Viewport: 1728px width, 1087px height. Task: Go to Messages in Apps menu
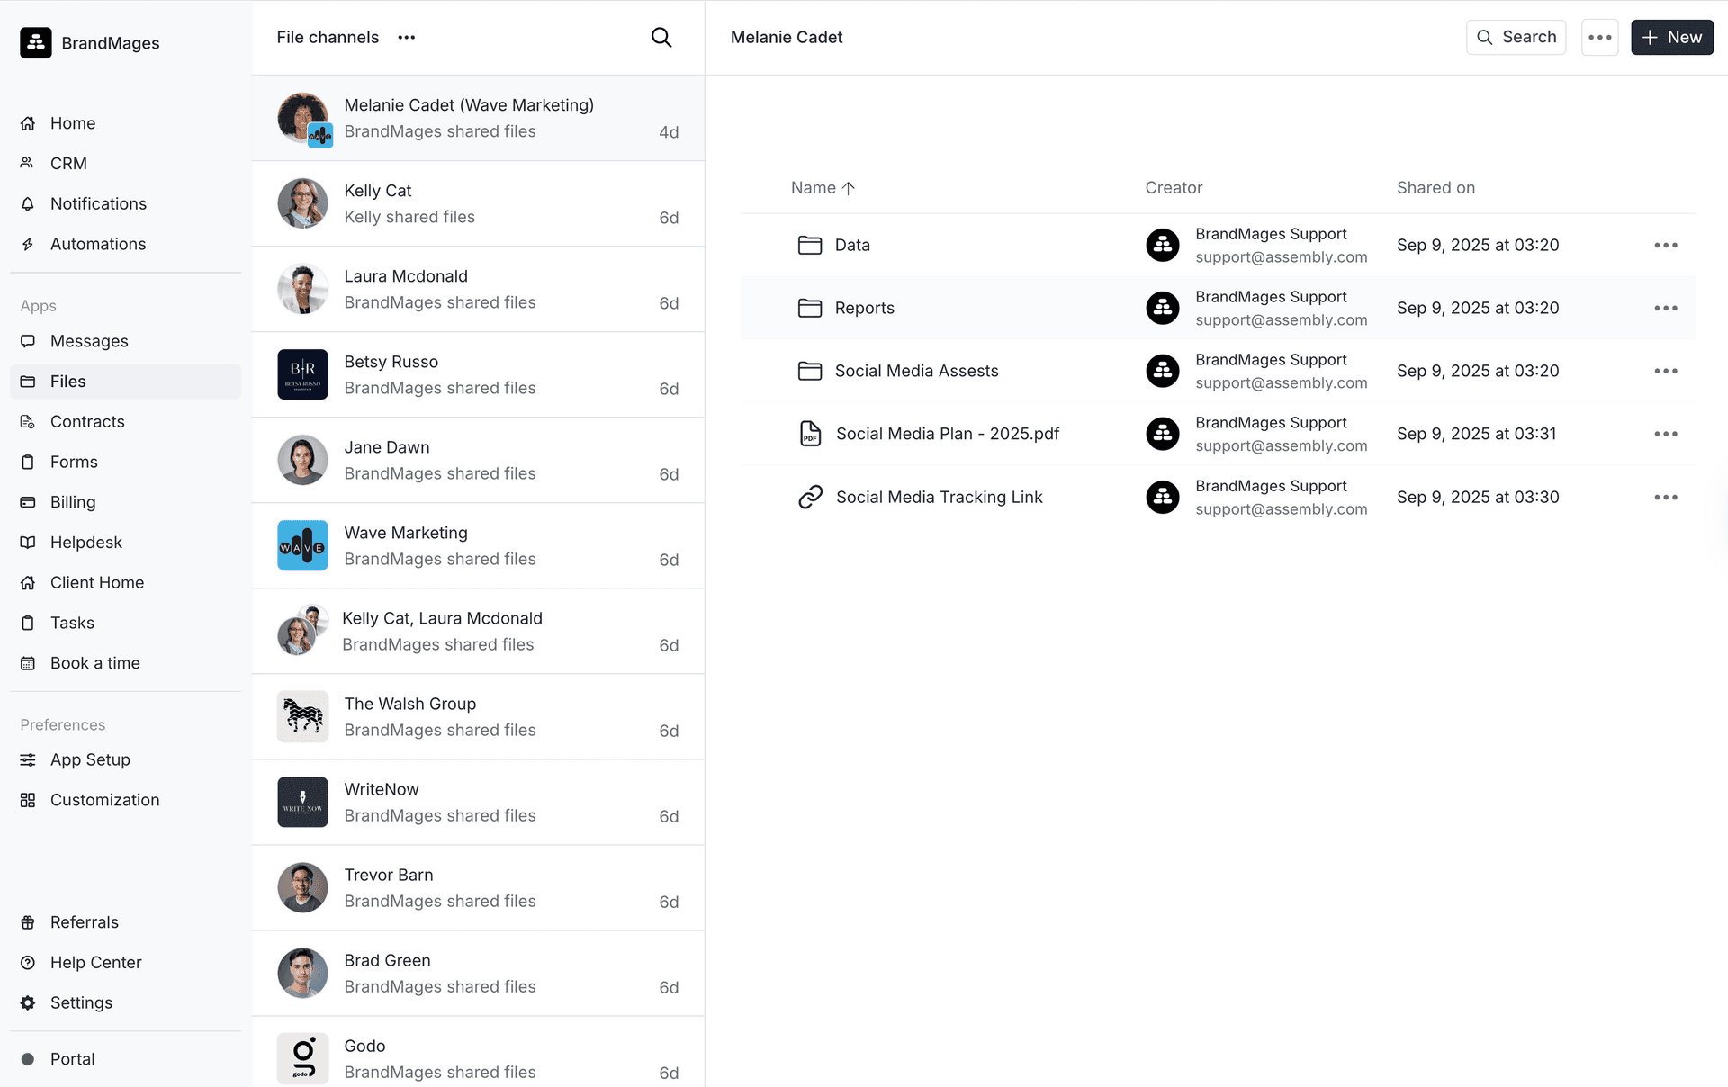tap(89, 341)
